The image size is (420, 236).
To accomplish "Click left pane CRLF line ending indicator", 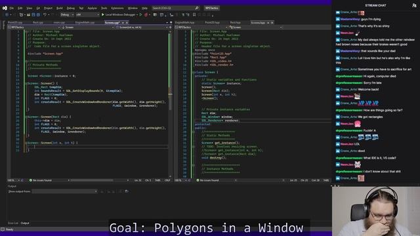I will 167,180.
